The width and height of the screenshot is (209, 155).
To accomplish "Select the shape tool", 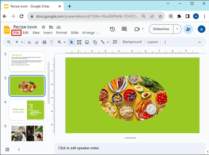I will coord(95,42).
